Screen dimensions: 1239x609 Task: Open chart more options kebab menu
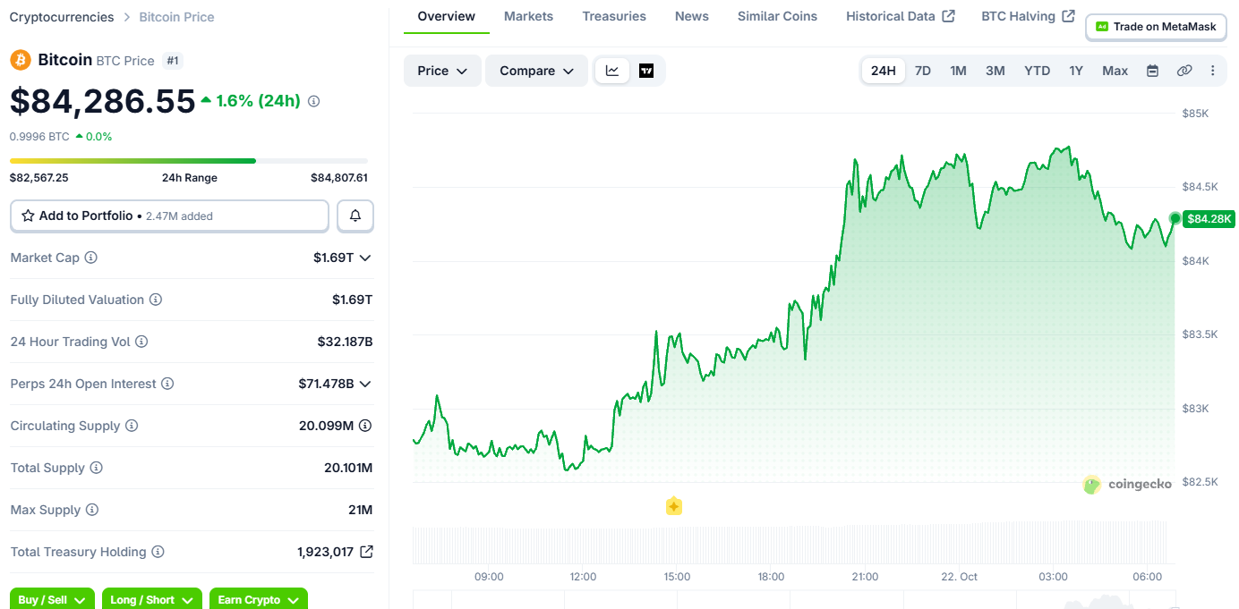pyautogui.click(x=1213, y=71)
